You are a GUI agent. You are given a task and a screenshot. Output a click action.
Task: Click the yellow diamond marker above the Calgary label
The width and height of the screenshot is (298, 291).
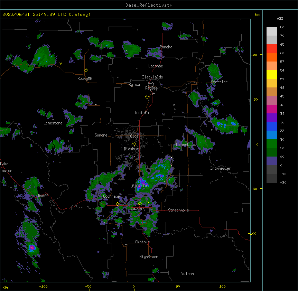140,204
